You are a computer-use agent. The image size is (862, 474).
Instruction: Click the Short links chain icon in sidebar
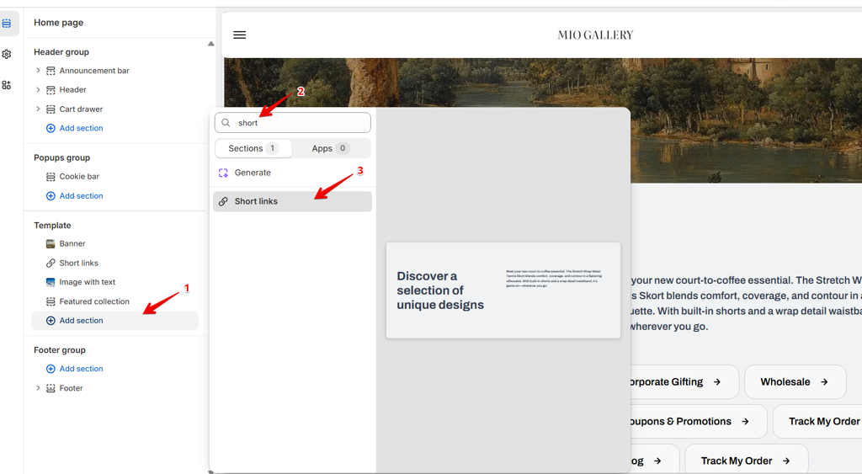tap(51, 263)
